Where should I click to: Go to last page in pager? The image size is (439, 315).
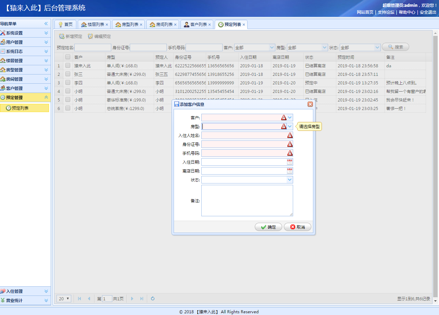(142, 299)
